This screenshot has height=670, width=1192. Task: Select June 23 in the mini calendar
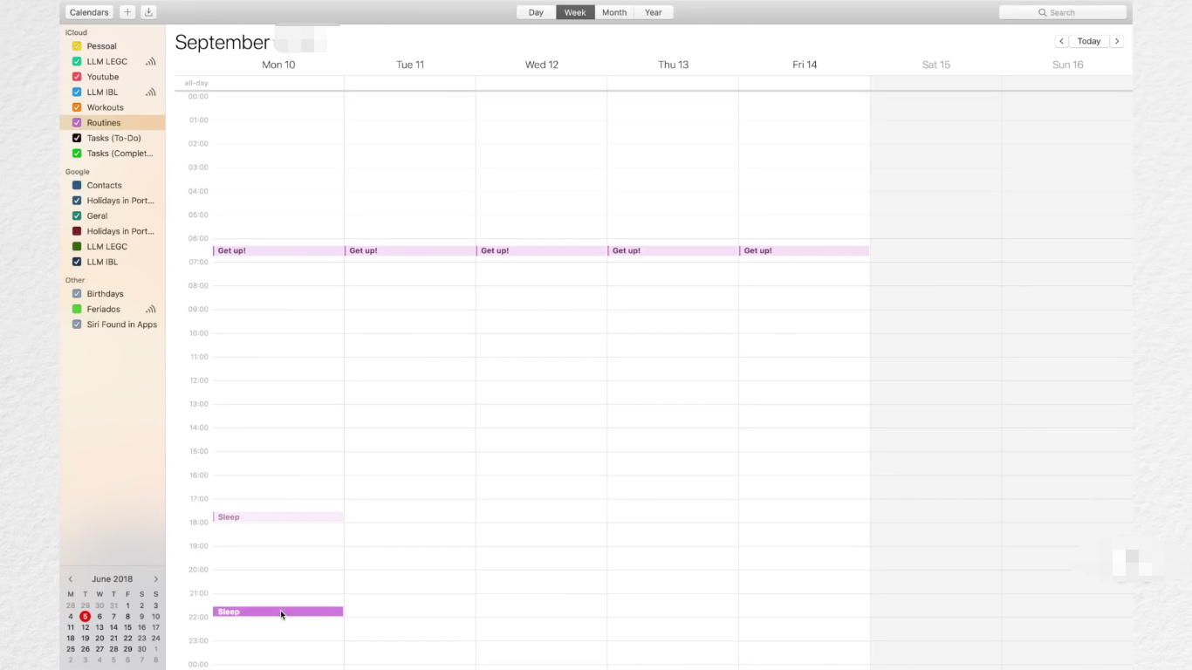pos(141,639)
